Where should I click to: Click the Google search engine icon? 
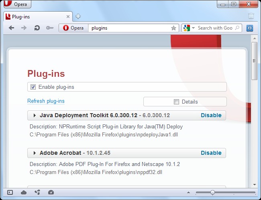pos(187,28)
